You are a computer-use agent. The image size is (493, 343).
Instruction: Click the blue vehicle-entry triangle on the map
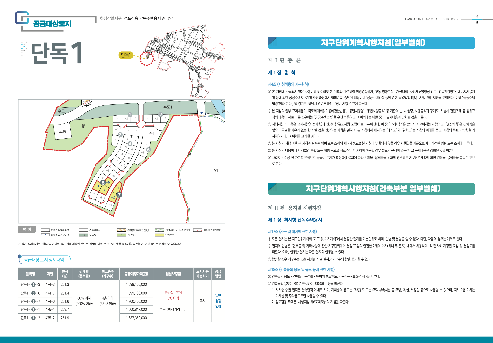201,113
